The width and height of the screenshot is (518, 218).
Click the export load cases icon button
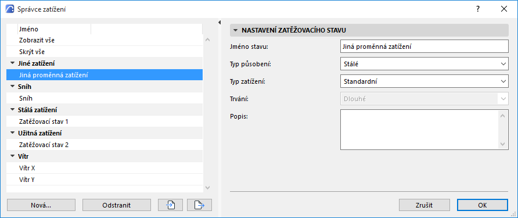[x=199, y=205]
